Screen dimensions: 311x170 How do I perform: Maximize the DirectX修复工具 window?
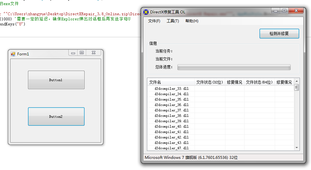tap(284, 11)
